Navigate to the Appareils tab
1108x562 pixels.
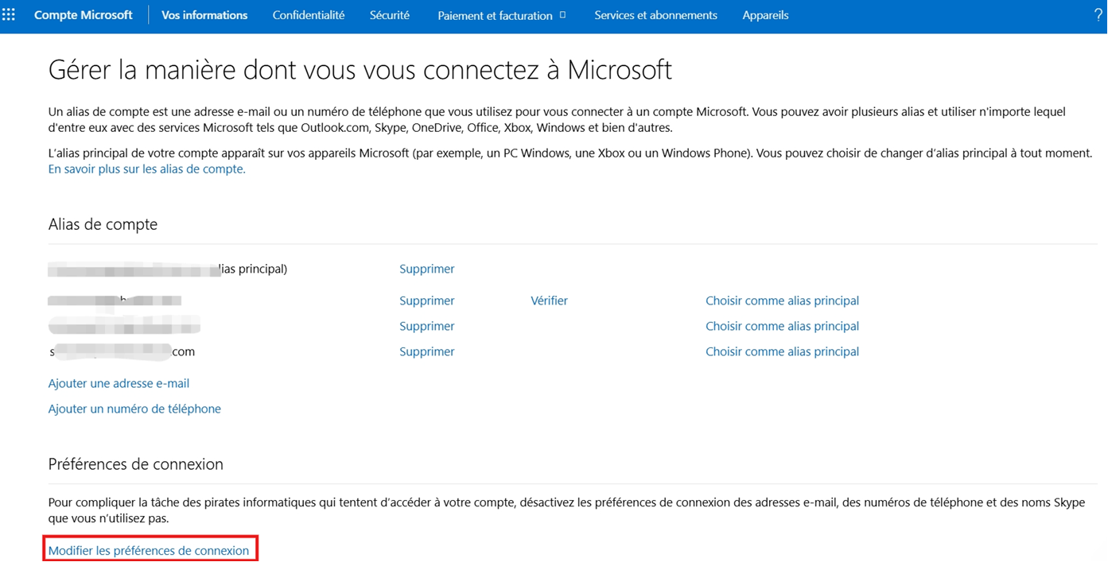pos(765,15)
